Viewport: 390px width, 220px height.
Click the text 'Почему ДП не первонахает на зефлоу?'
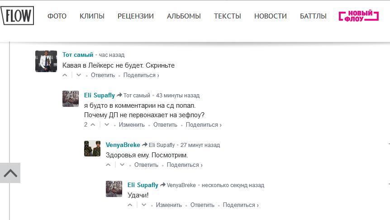144,115
